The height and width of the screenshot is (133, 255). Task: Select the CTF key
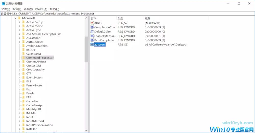click(29, 73)
